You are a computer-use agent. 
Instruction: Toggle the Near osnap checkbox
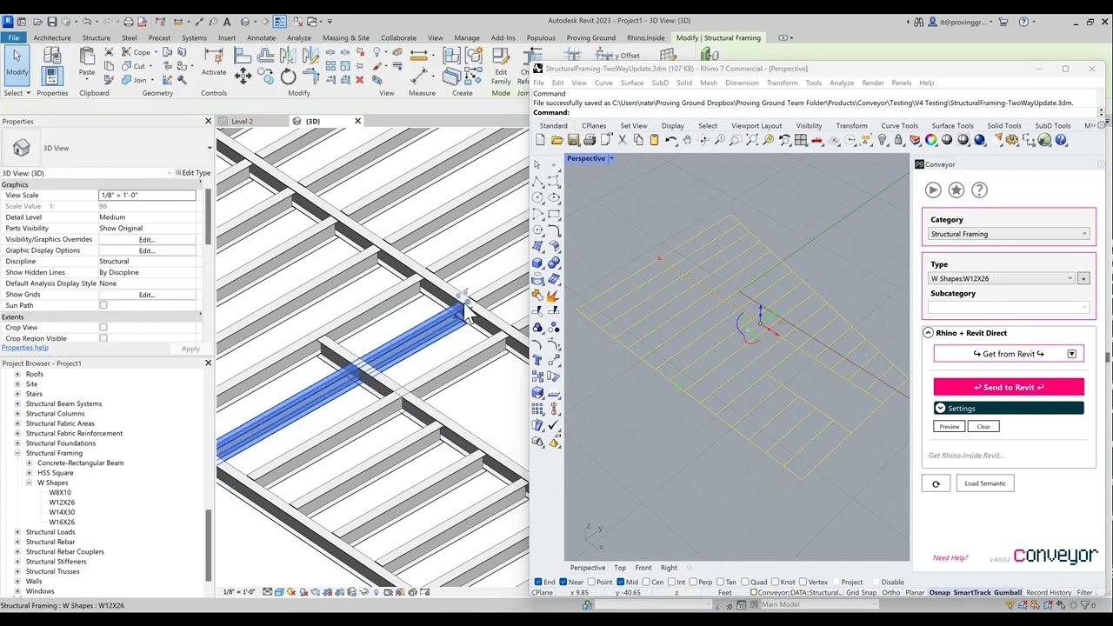click(563, 582)
